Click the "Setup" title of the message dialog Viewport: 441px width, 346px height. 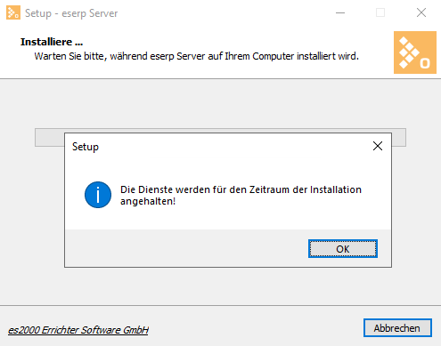pos(86,147)
